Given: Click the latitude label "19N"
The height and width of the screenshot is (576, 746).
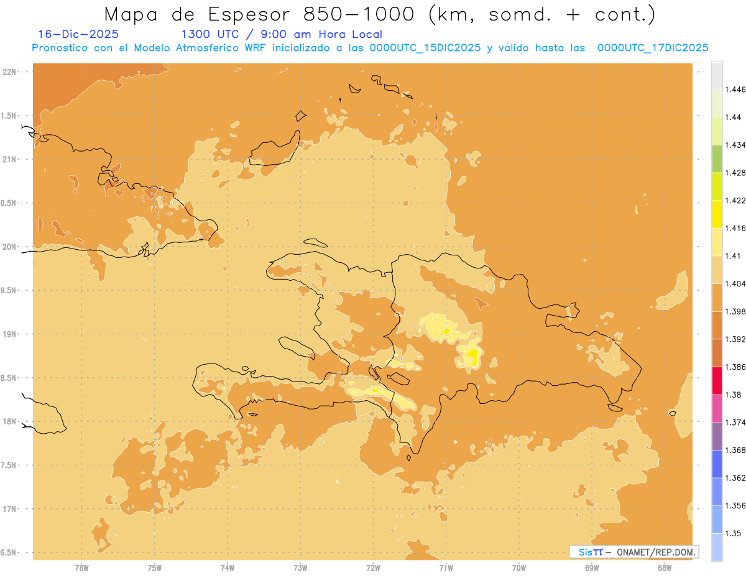Looking at the screenshot, I should [11, 334].
